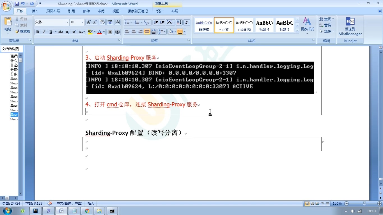383x215 pixels.
Task: Toggle show paragraph marks
Action: tap(187, 22)
